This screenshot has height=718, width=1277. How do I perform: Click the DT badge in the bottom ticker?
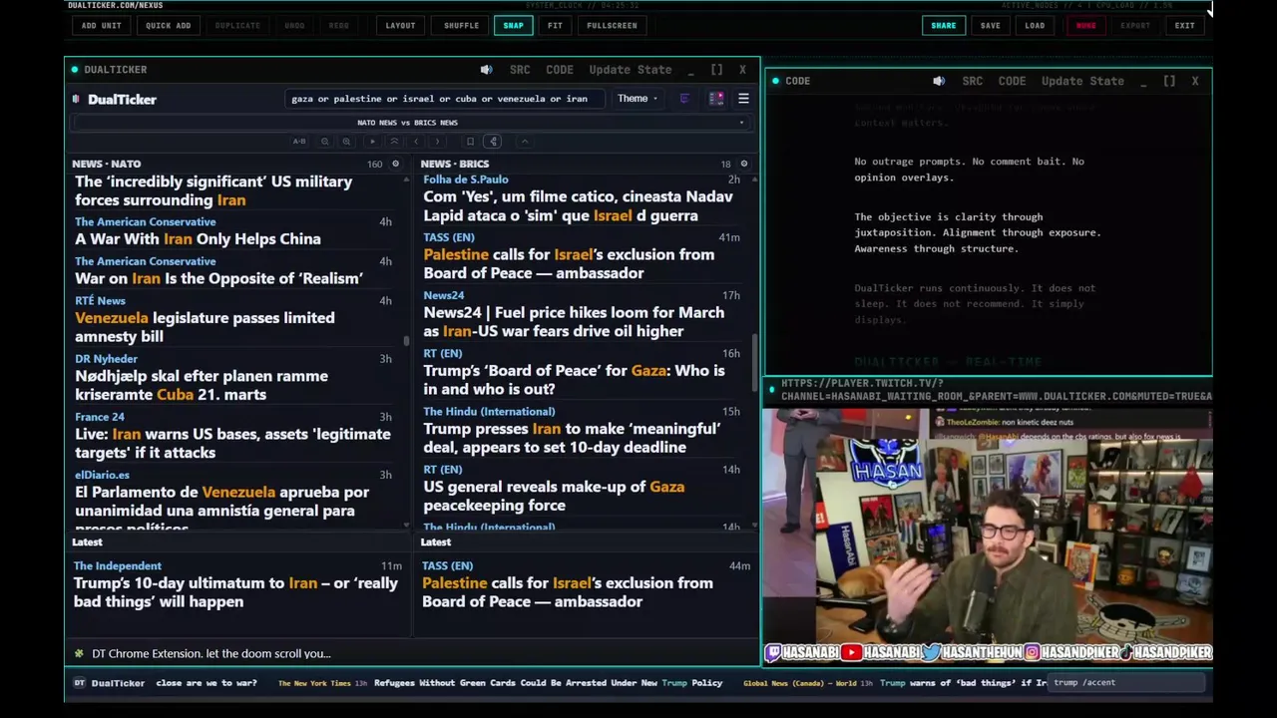[80, 683]
